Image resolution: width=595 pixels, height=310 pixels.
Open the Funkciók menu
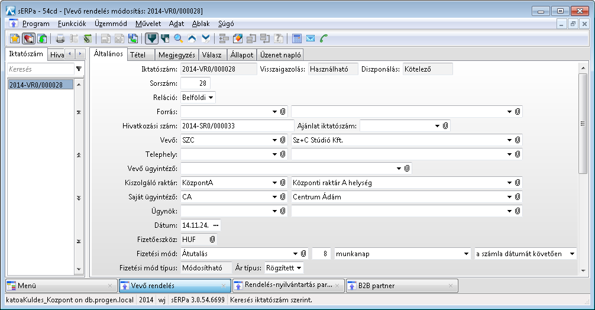pyautogui.click(x=72, y=24)
